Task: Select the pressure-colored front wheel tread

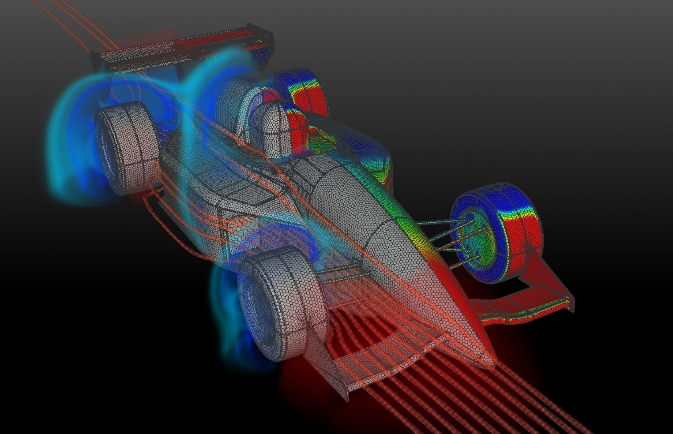Action: pos(522,237)
